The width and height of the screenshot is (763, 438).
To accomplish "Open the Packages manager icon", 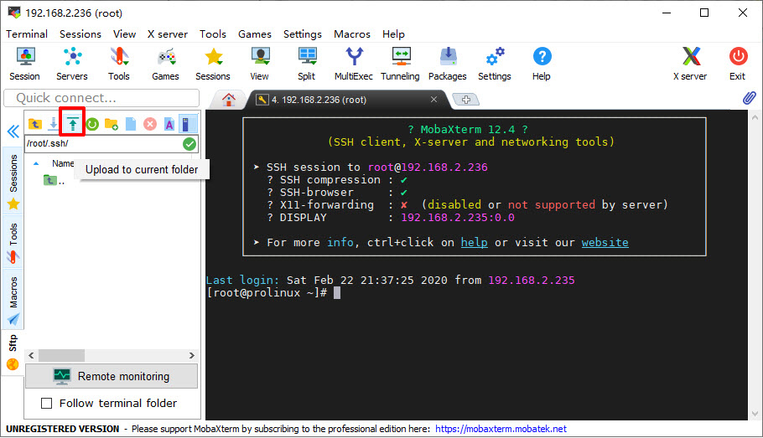I will coord(447,63).
